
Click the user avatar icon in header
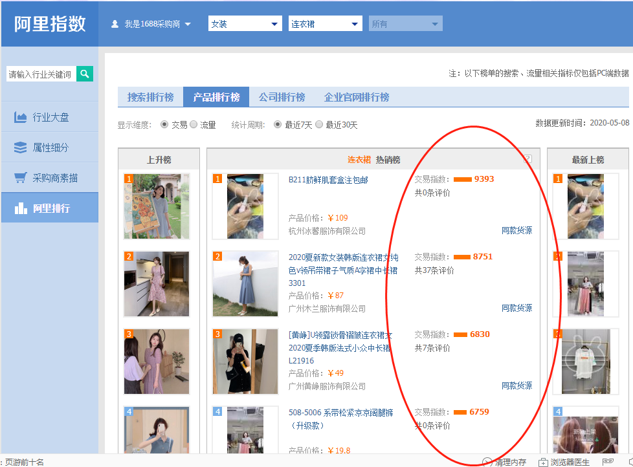pyautogui.click(x=115, y=24)
